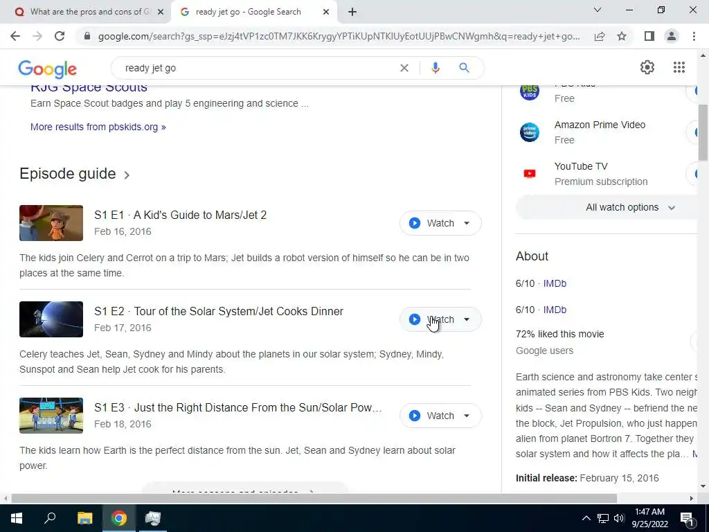Submit search with the magnifier icon
This screenshot has width=709, height=532.
tap(464, 68)
